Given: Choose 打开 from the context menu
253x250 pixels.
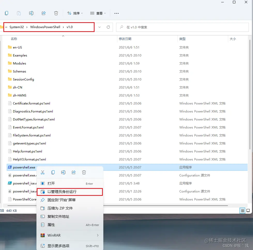Looking at the screenshot, I should click(70, 183).
